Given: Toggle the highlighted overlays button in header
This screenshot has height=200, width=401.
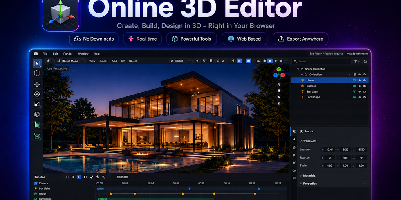Looking at the screenshot, I should coord(249,61).
